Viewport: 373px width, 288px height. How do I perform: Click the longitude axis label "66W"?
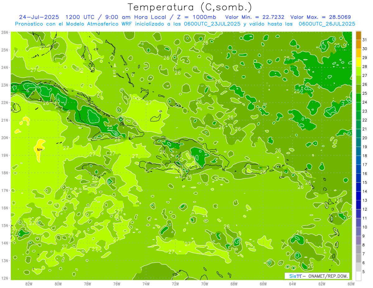[263, 284]
